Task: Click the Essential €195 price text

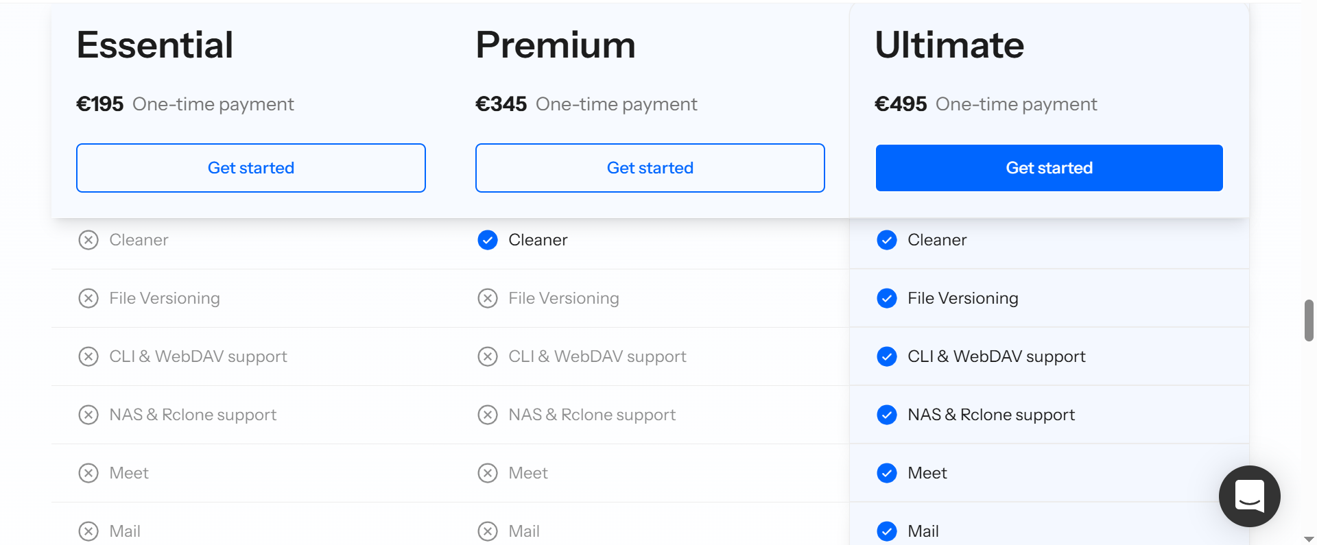Action: point(100,104)
